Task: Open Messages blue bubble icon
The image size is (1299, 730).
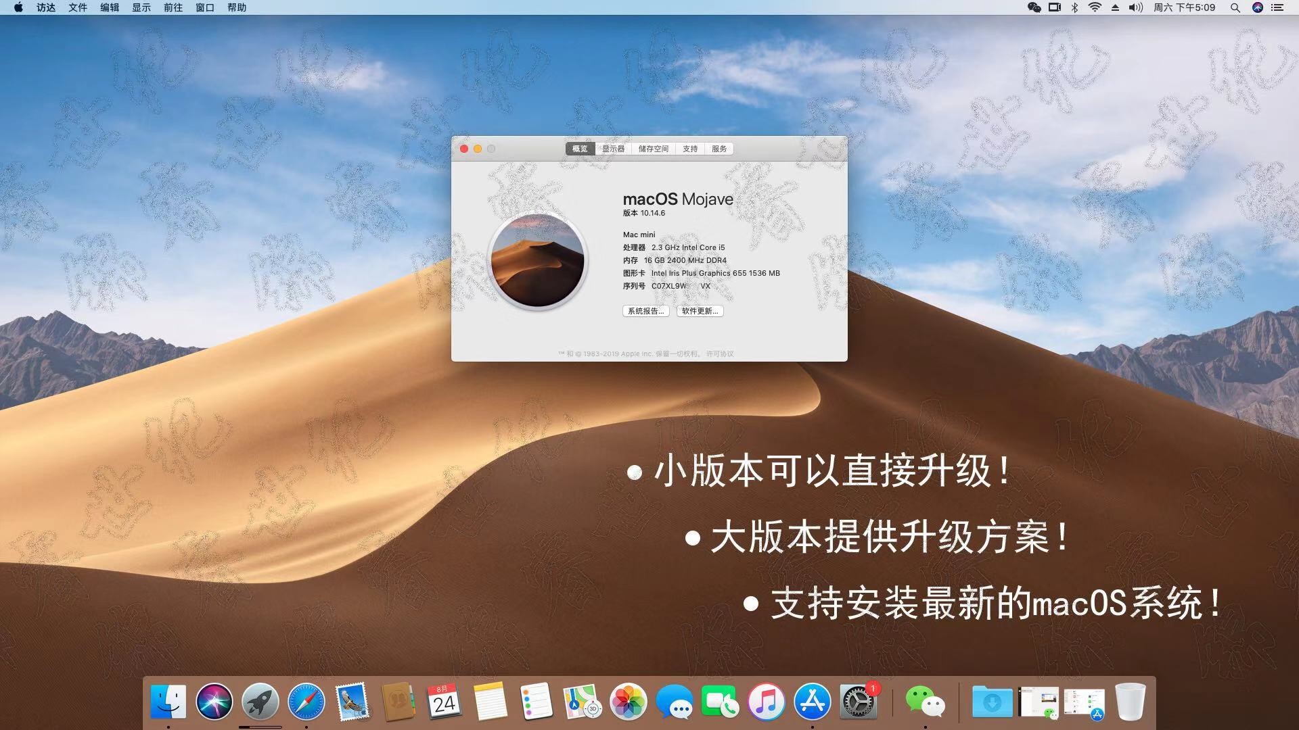Action: click(x=675, y=702)
